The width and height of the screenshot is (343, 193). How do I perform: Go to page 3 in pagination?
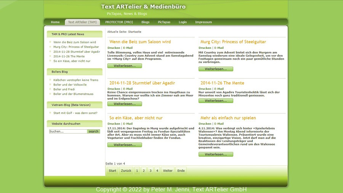point(150,171)
